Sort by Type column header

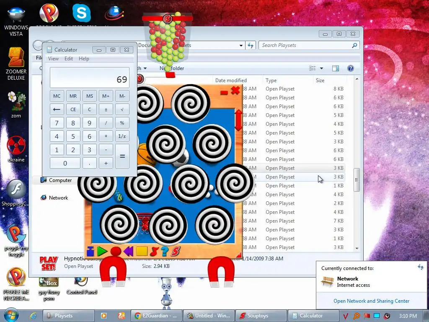pyautogui.click(x=288, y=80)
